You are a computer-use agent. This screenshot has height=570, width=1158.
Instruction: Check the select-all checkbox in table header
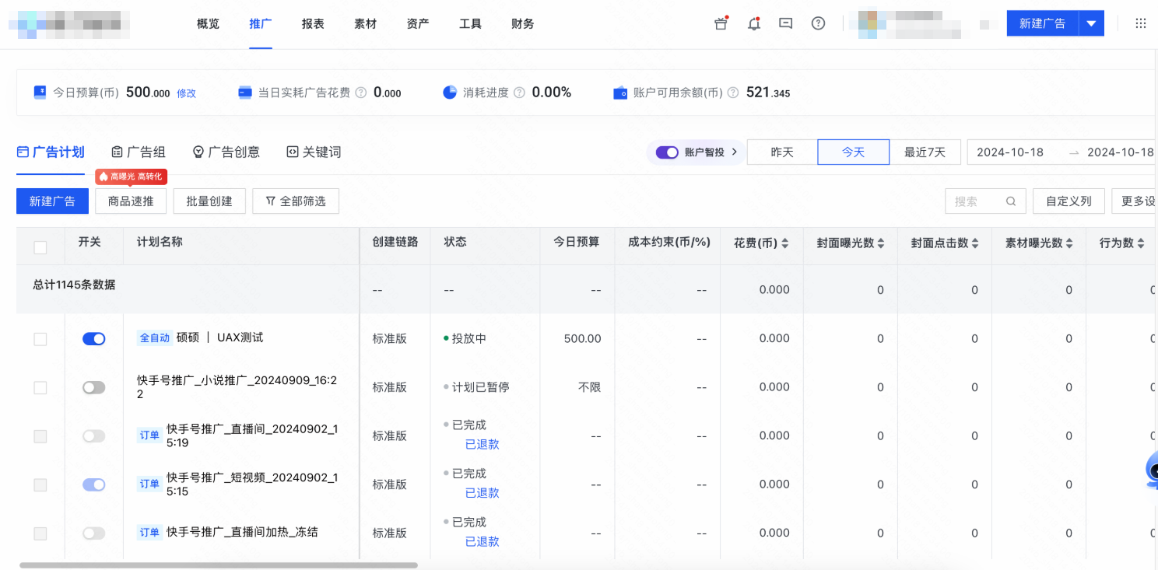click(40, 246)
